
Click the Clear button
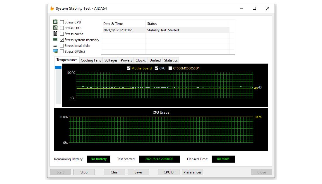(x=114, y=172)
